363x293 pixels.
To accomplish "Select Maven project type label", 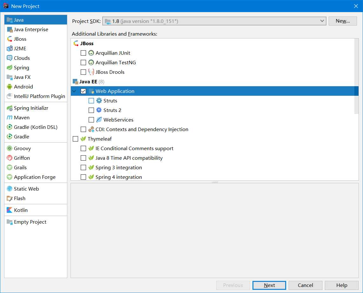I will point(22,118).
